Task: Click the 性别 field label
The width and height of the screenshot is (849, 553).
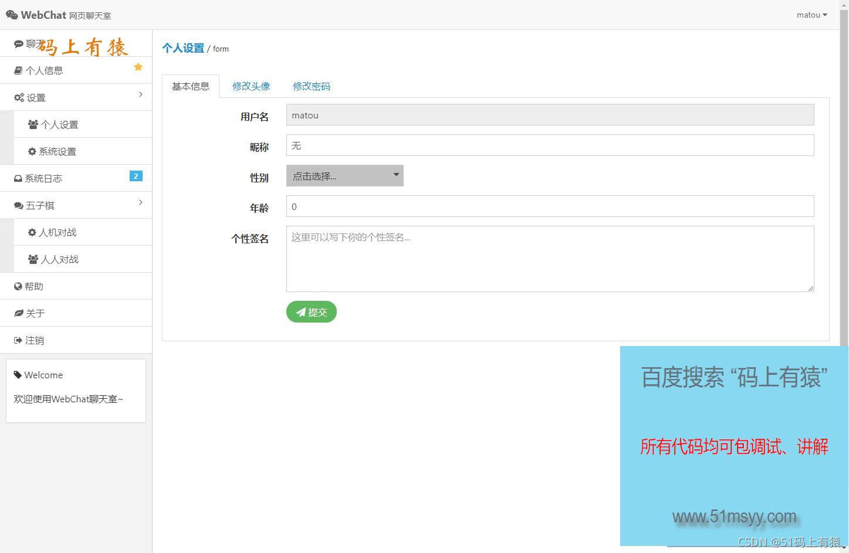Action: point(259,178)
